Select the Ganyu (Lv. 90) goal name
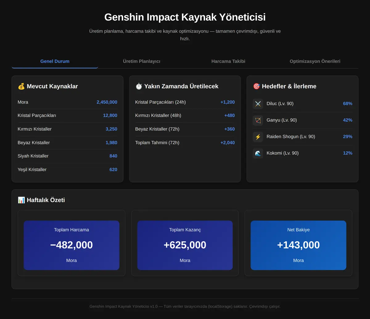 pyautogui.click(x=282, y=120)
